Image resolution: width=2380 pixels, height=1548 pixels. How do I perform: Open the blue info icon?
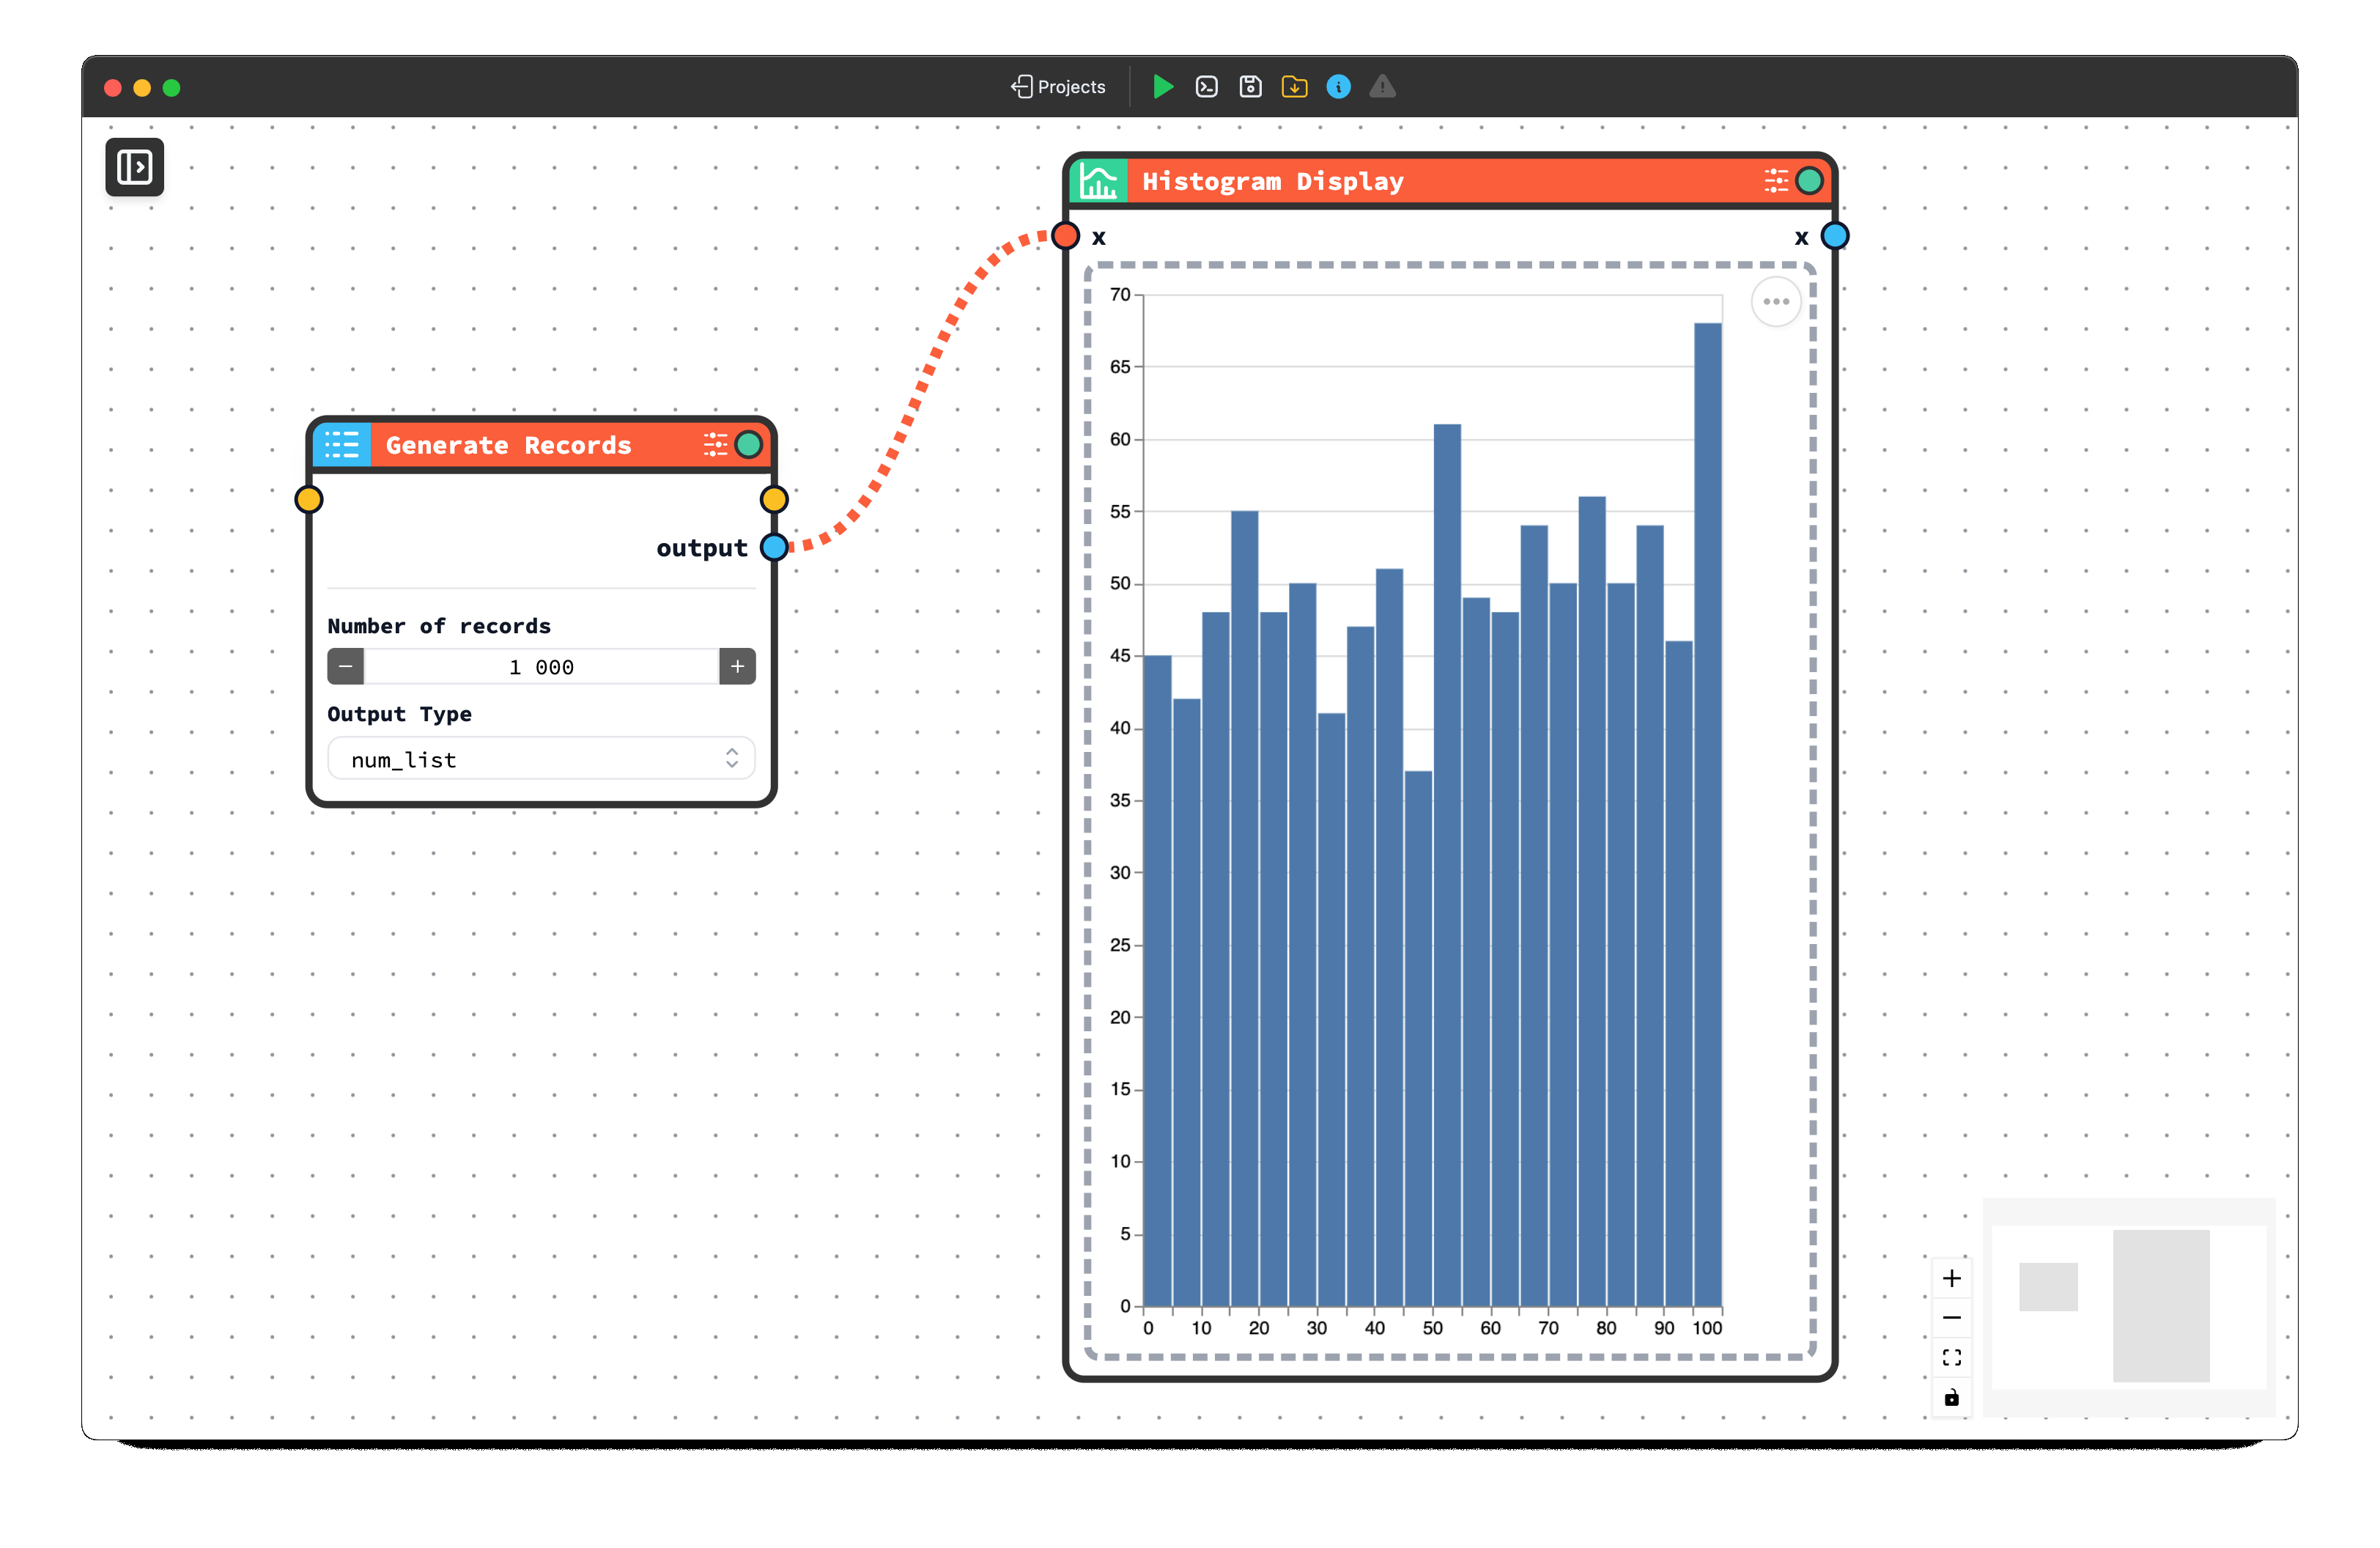click(x=1338, y=87)
